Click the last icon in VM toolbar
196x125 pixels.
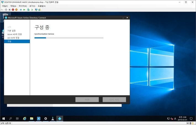40,10
